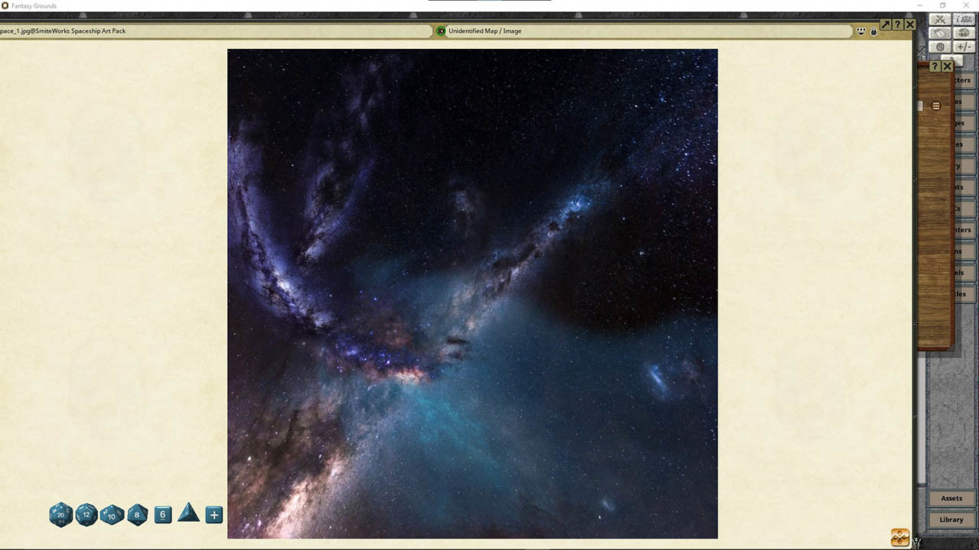This screenshot has width=979, height=550.
Task: Open the crossed-swords Combat Tracker icon
Action: pyautogui.click(x=939, y=18)
